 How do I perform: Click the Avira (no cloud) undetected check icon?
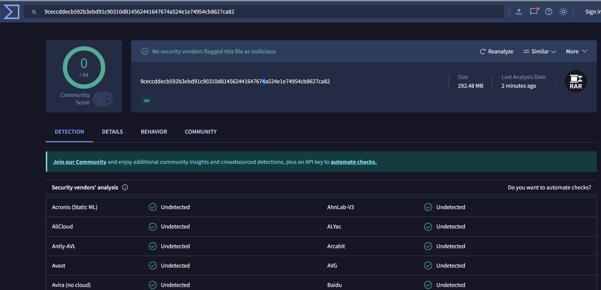click(153, 285)
